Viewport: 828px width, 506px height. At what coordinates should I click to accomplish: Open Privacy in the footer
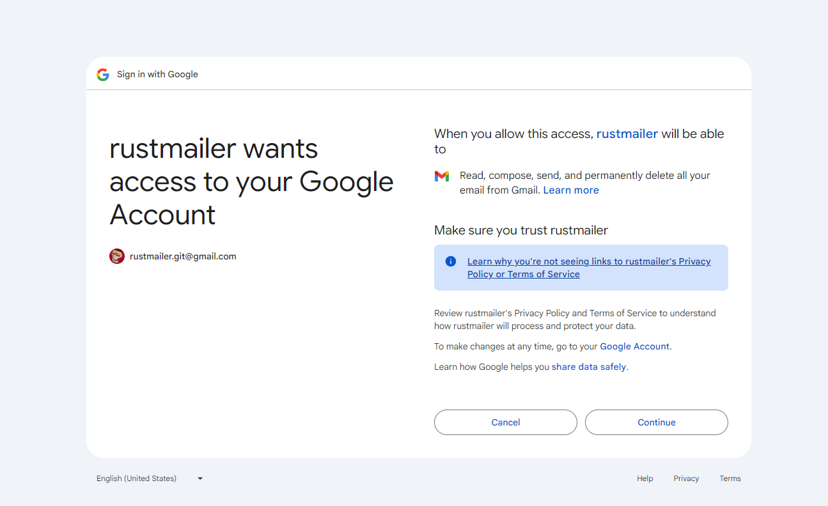(686, 479)
